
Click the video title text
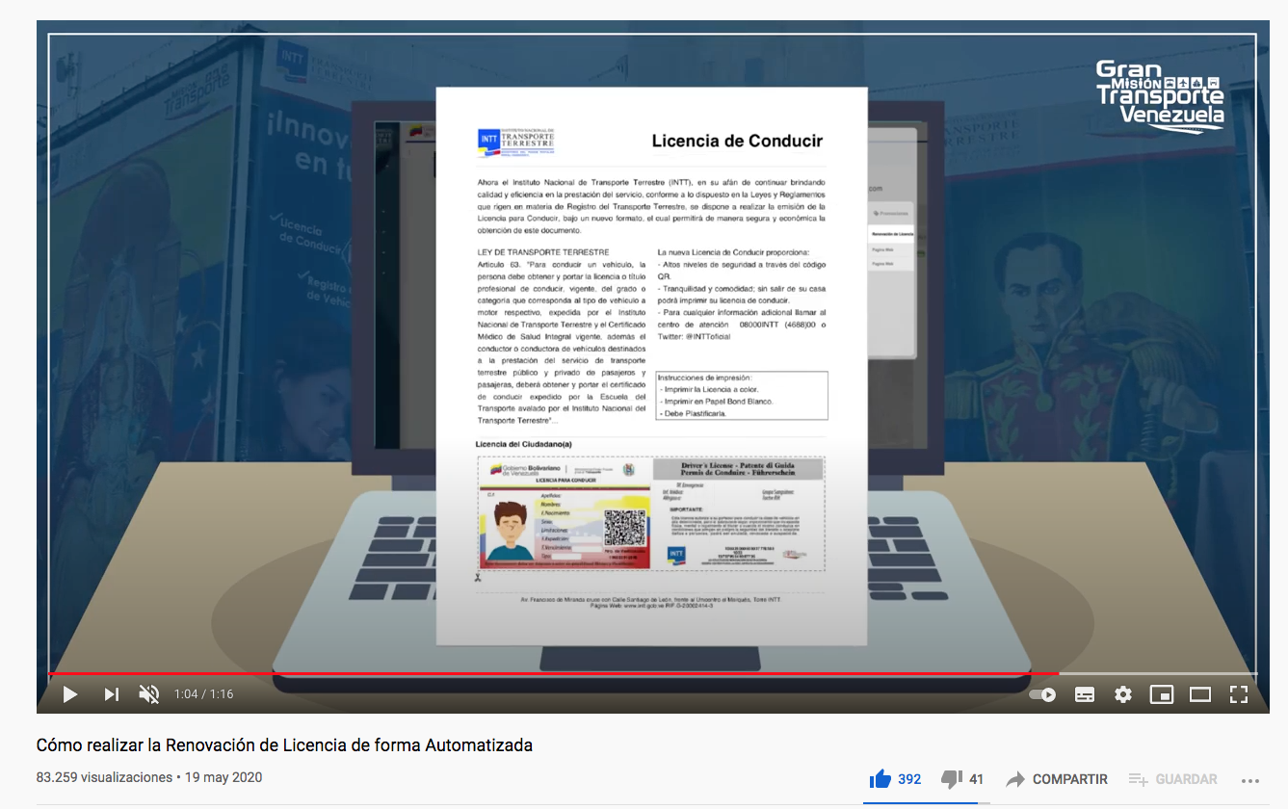coord(284,745)
